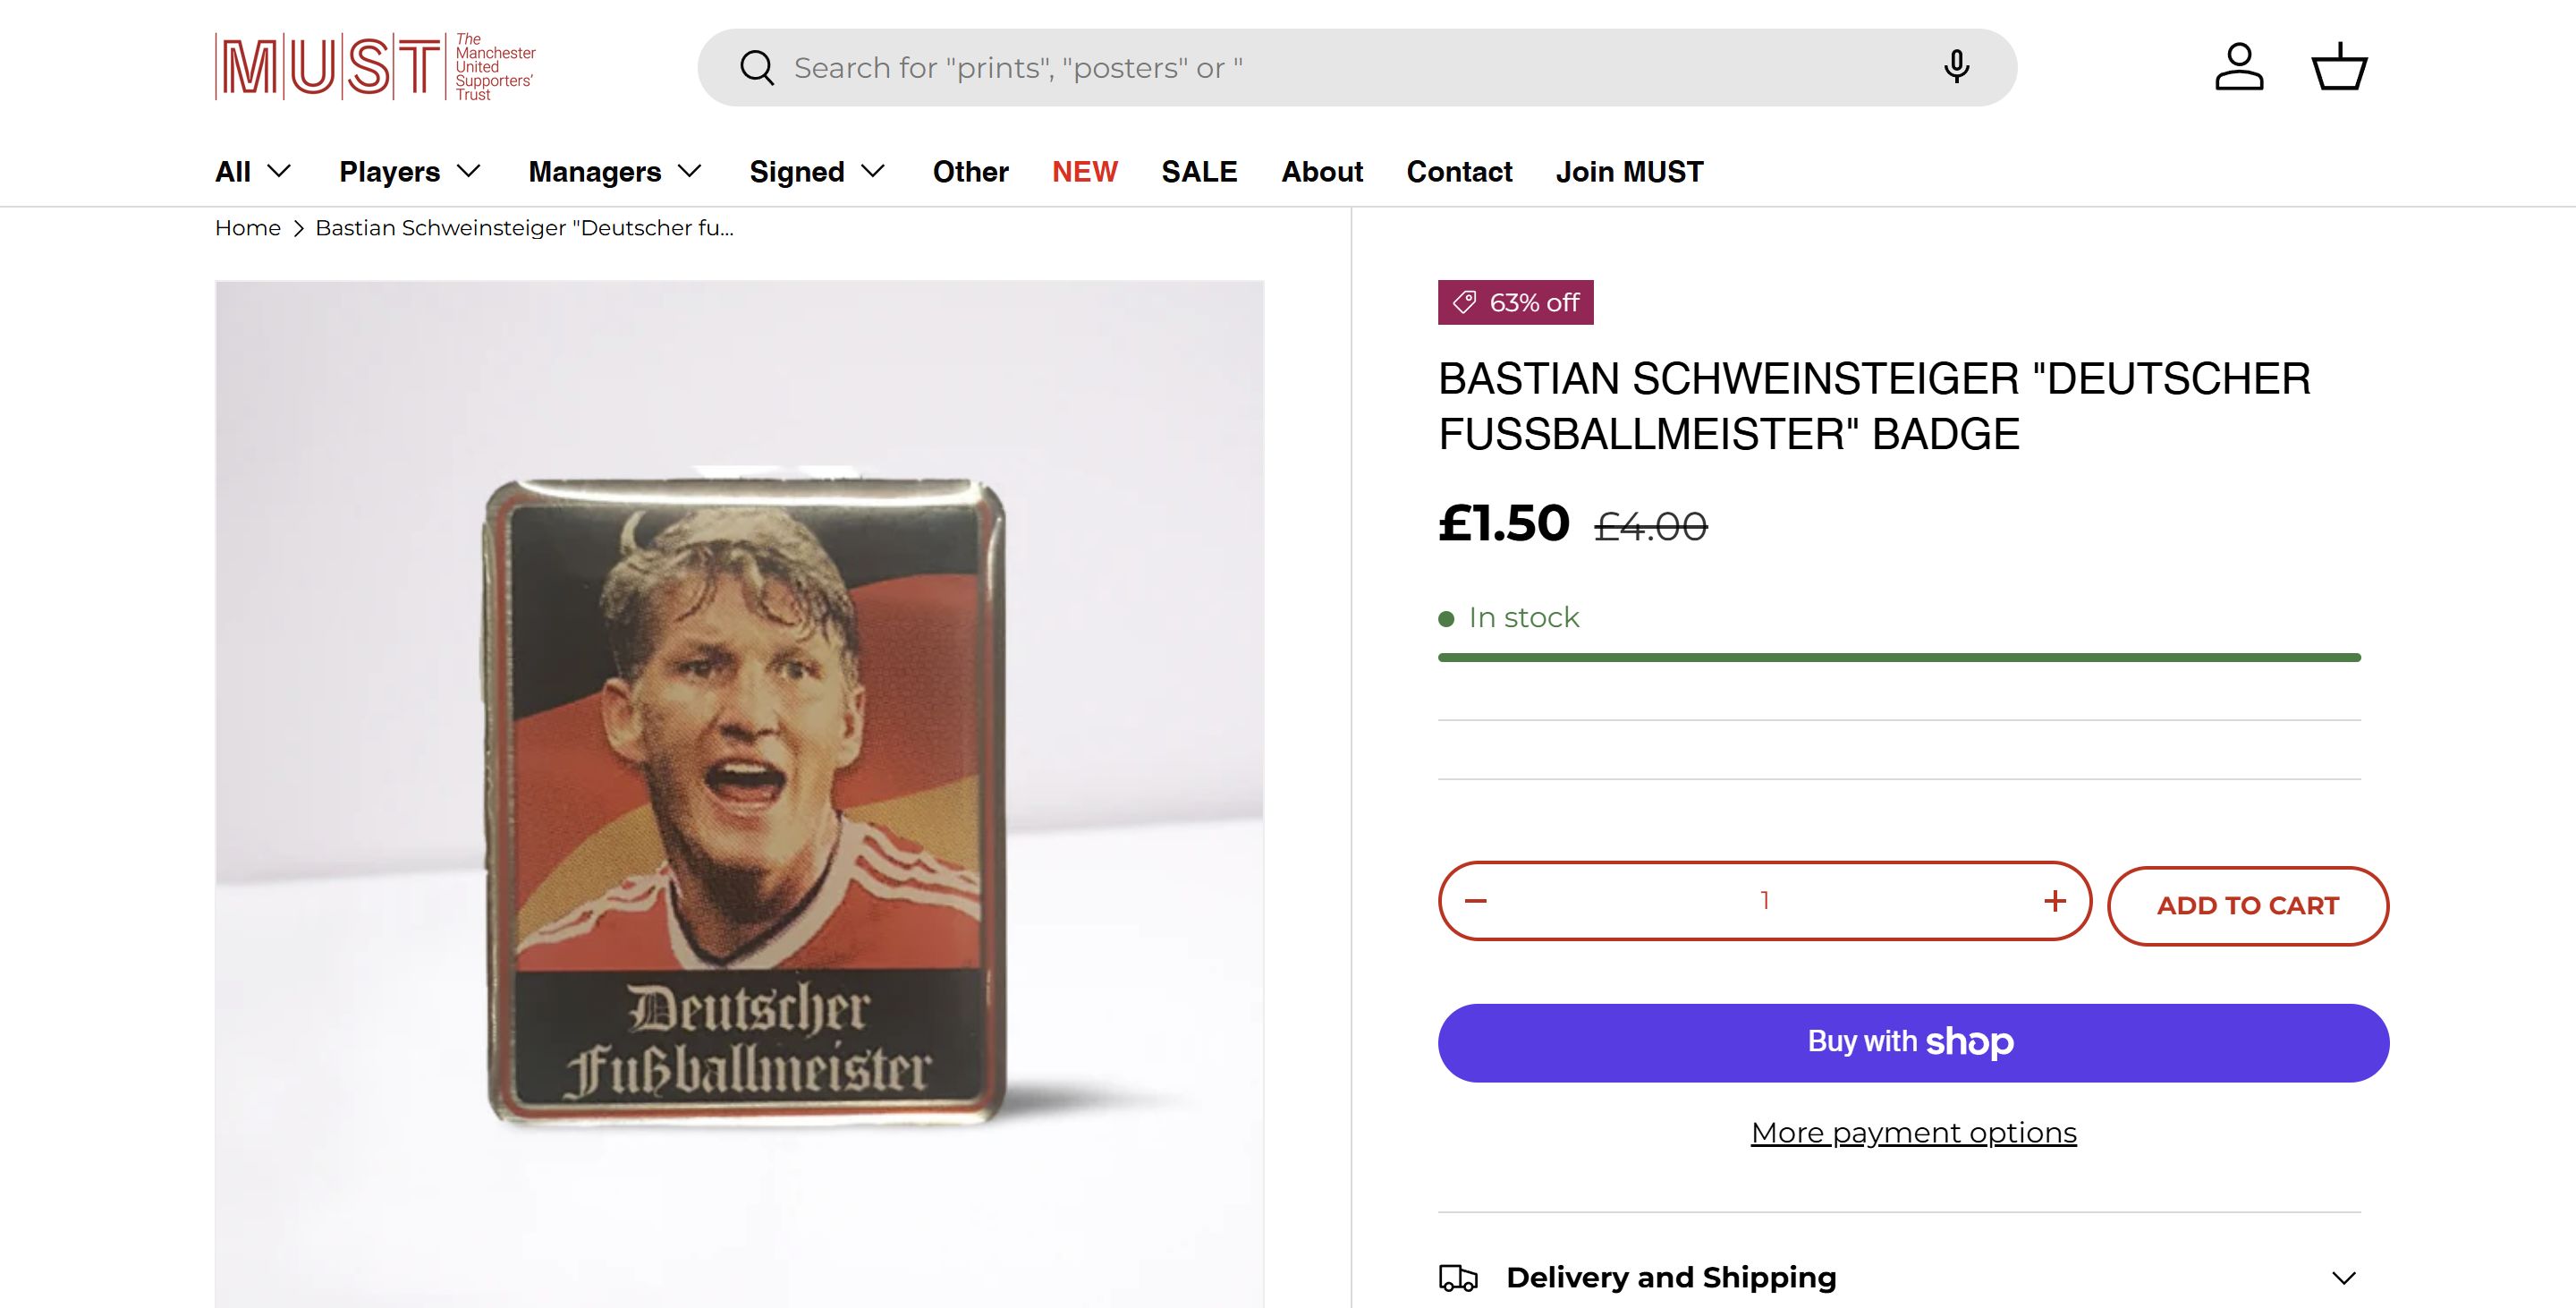Expand the All menu dropdown
Viewport: 2576px width, 1308px height.
point(253,172)
